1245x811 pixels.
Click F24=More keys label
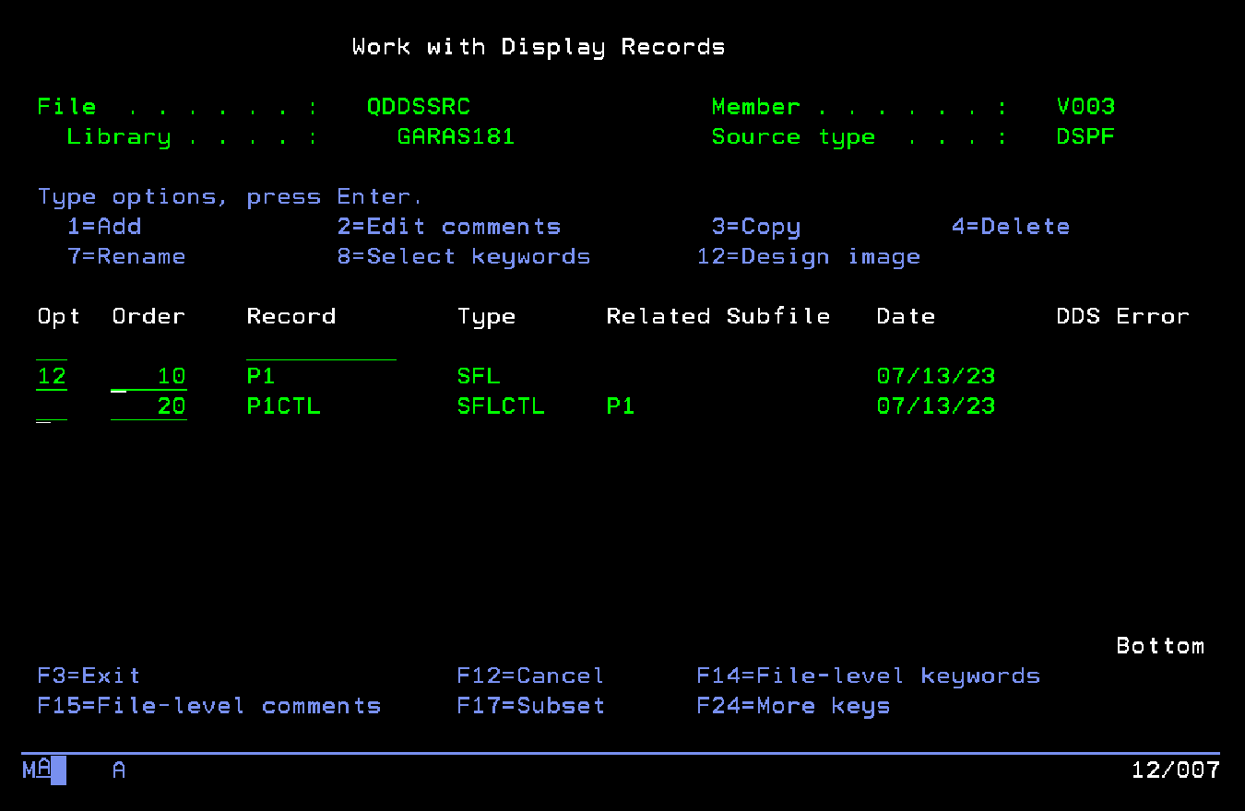[793, 705]
